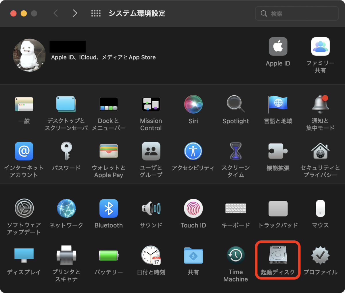Open Mission Control preferences

(x=151, y=104)
